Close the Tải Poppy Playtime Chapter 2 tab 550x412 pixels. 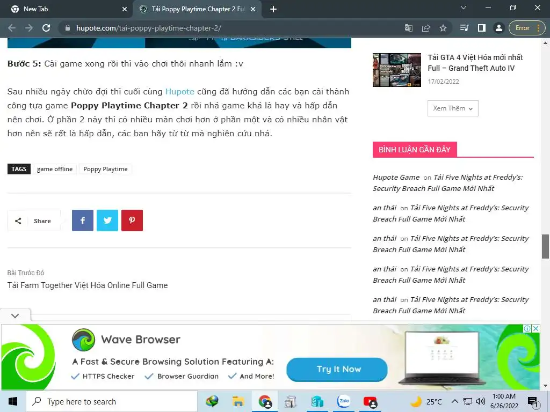(x=253, y=9)
